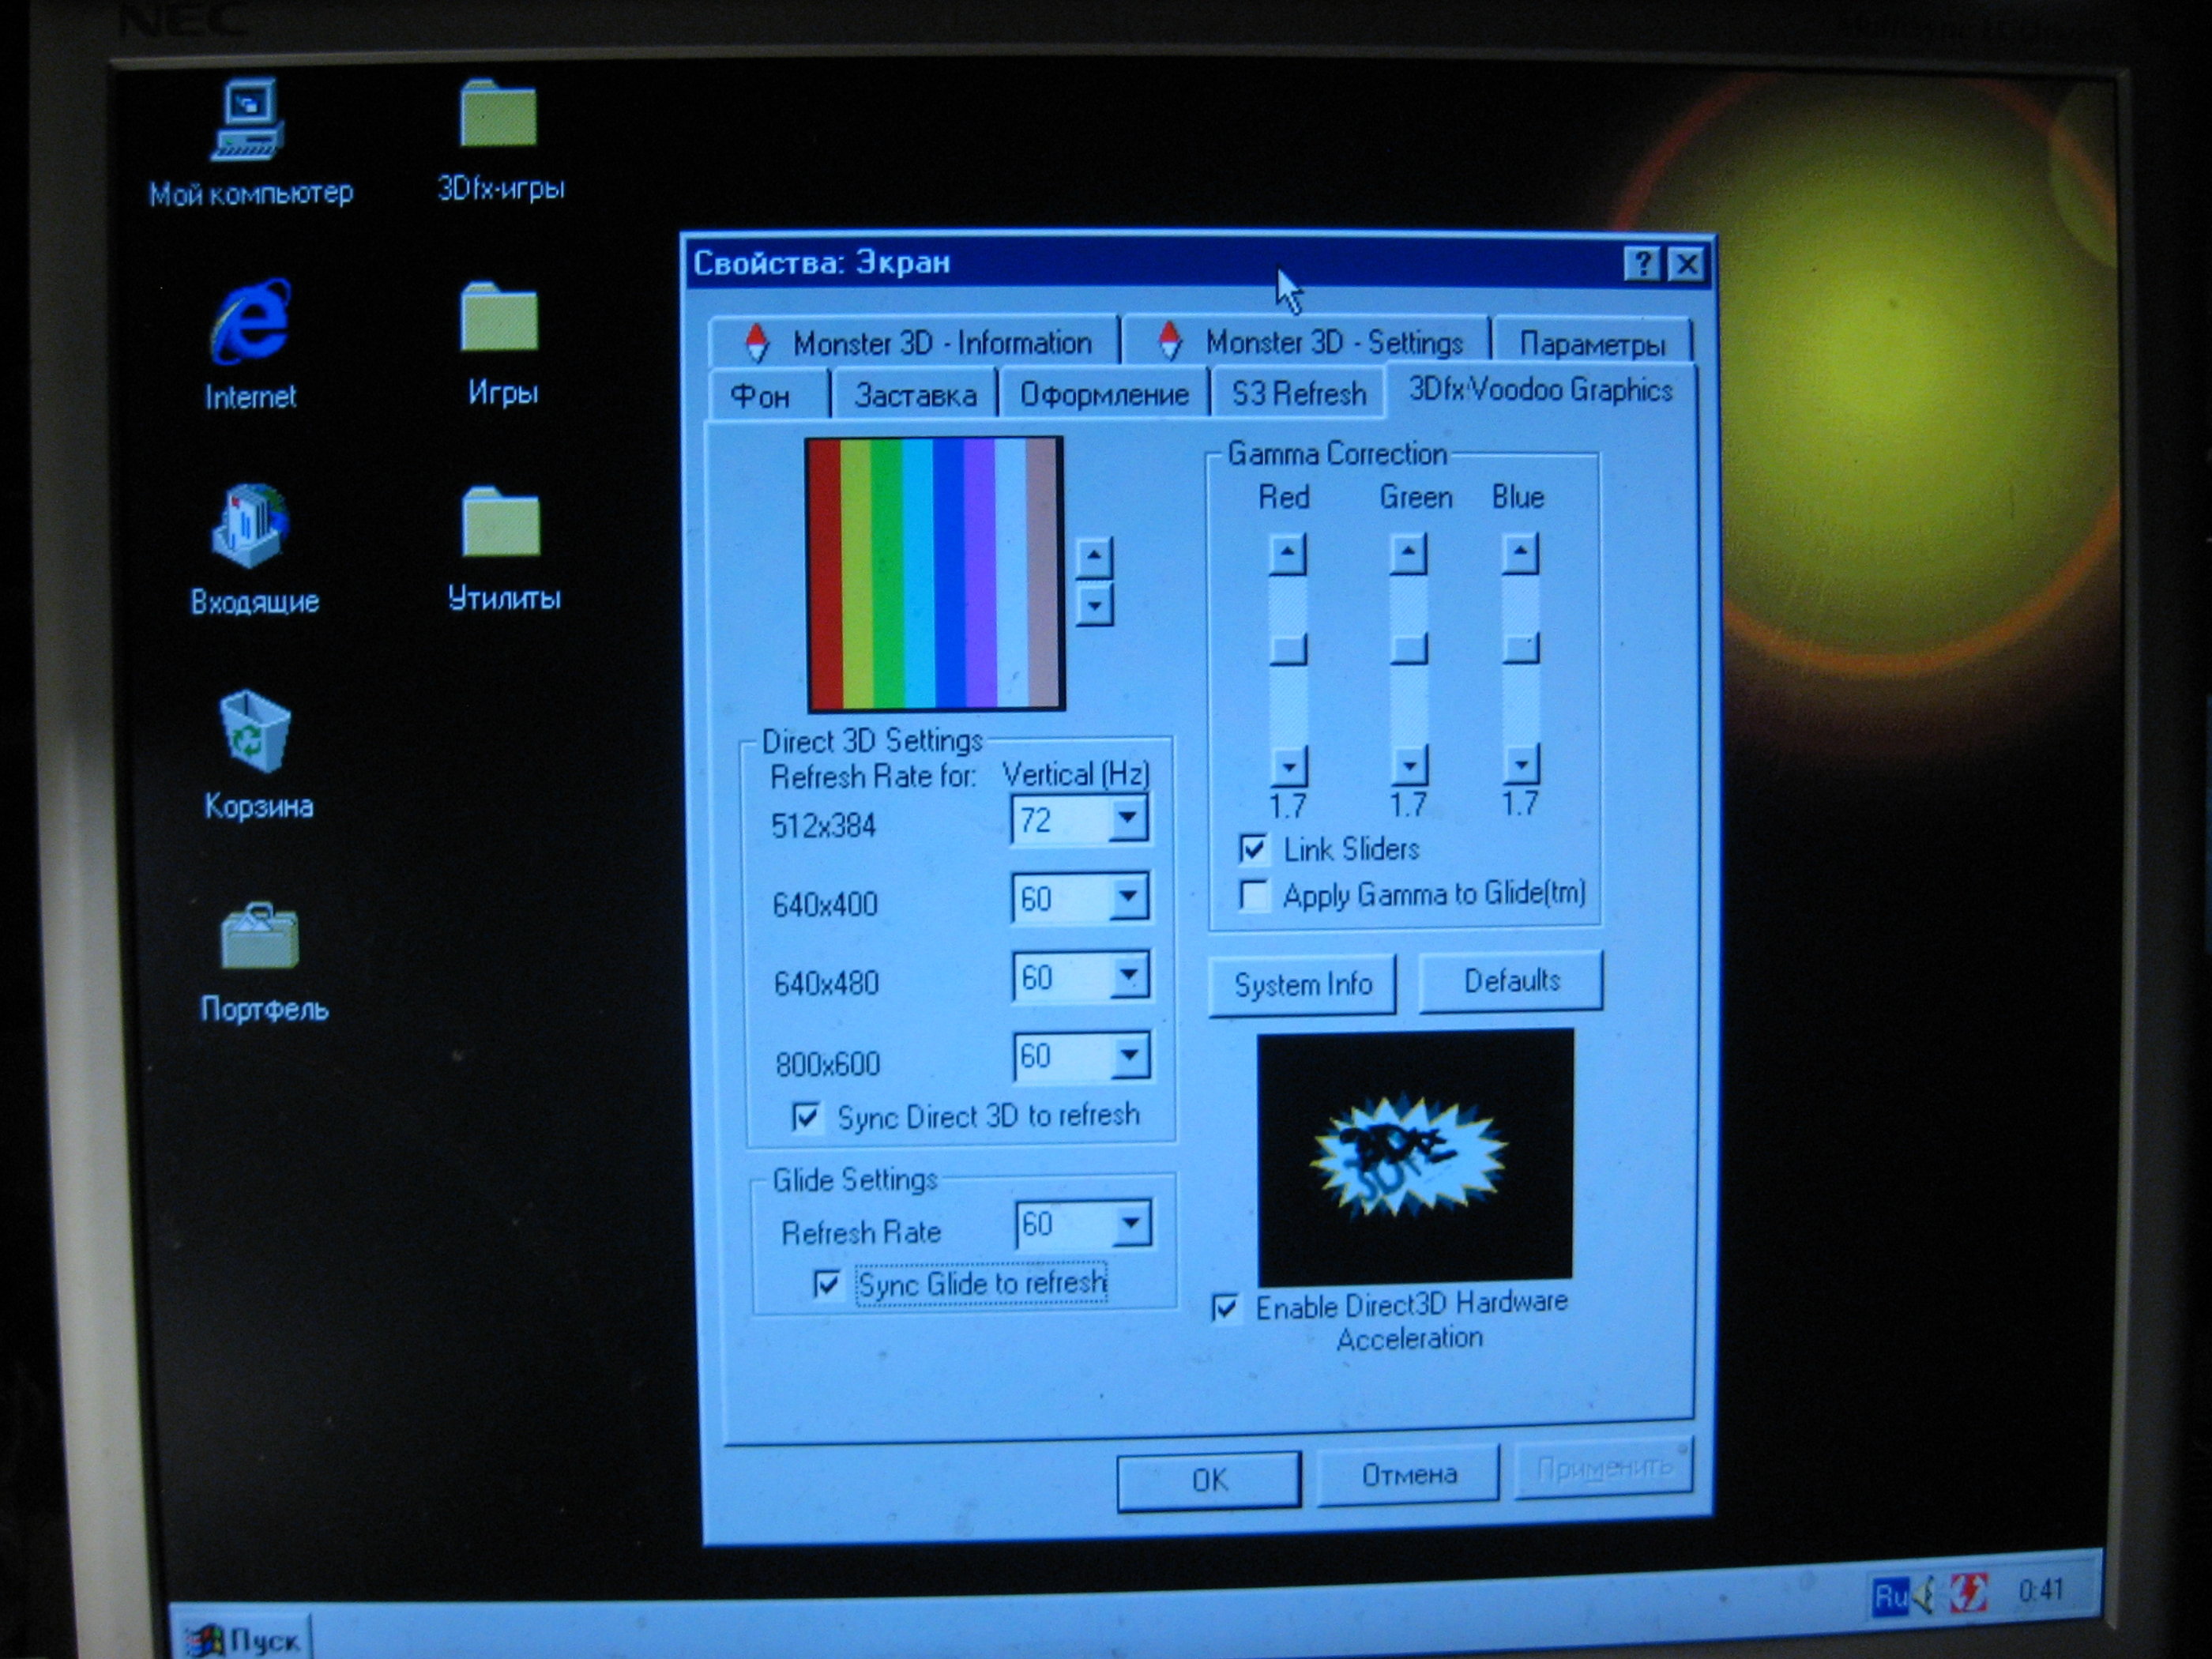Toggle the Link Sliders checkbox

click(x=1253, y=849)
